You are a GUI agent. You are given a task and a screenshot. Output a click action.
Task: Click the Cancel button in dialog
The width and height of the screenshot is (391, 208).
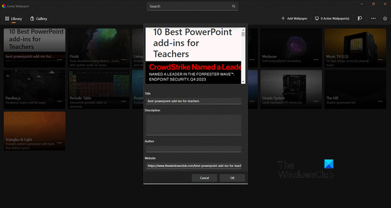tap(204, 178)
